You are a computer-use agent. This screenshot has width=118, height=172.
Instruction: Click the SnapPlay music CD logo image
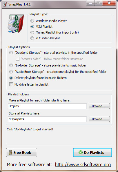point(16,24)
